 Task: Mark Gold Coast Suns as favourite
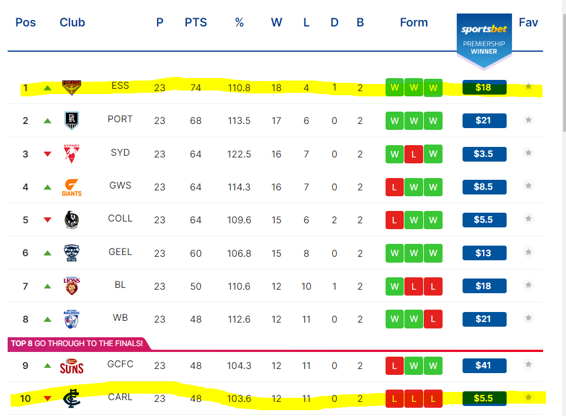pos(528,364)
